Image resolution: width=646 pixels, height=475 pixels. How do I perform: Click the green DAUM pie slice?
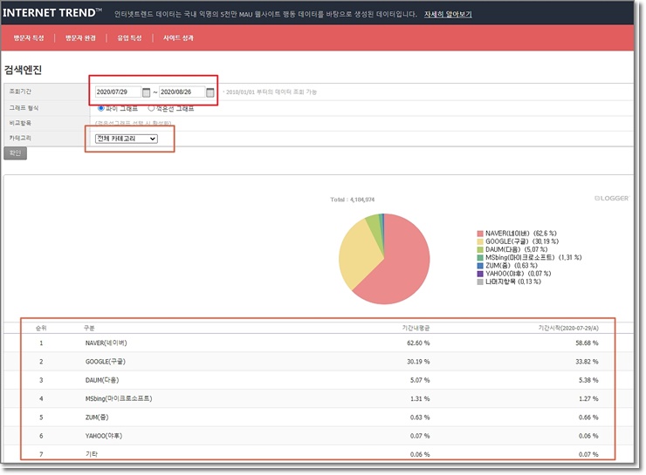375,230
